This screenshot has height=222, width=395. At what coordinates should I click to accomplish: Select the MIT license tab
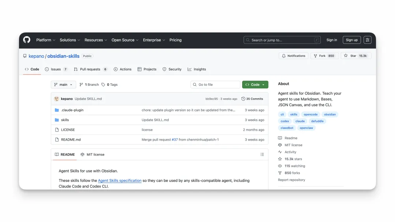pos(92,154)
